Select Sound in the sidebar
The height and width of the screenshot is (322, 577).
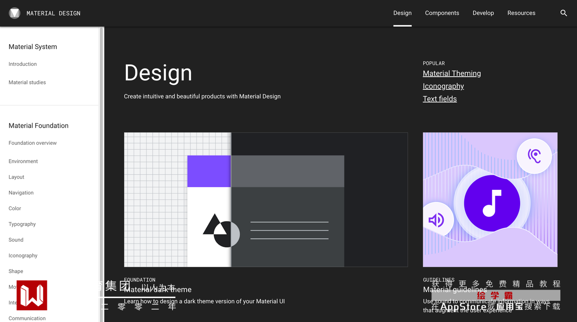coord(16,240)
